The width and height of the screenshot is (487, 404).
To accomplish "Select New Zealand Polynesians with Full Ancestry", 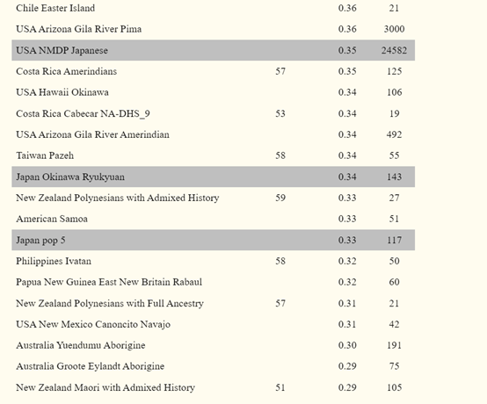I will coord(110,303).
